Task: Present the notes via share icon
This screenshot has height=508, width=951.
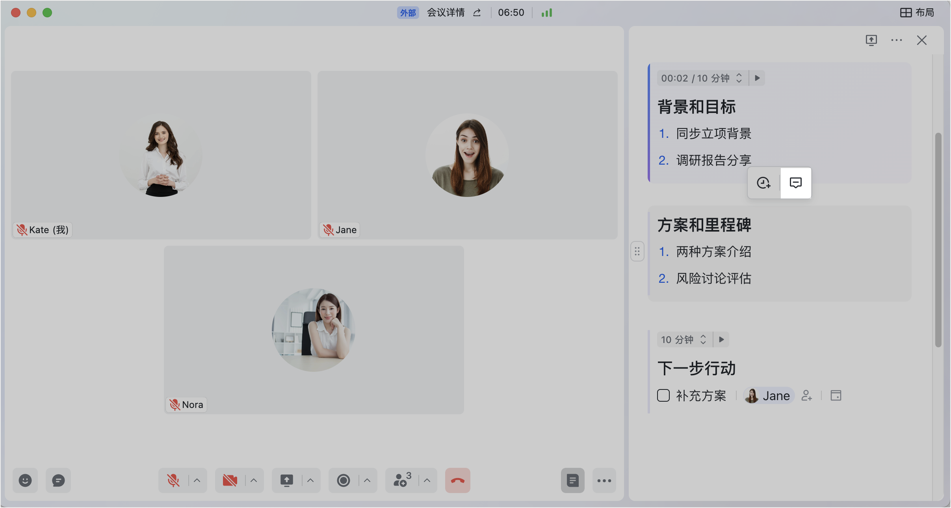Action: 871,40
